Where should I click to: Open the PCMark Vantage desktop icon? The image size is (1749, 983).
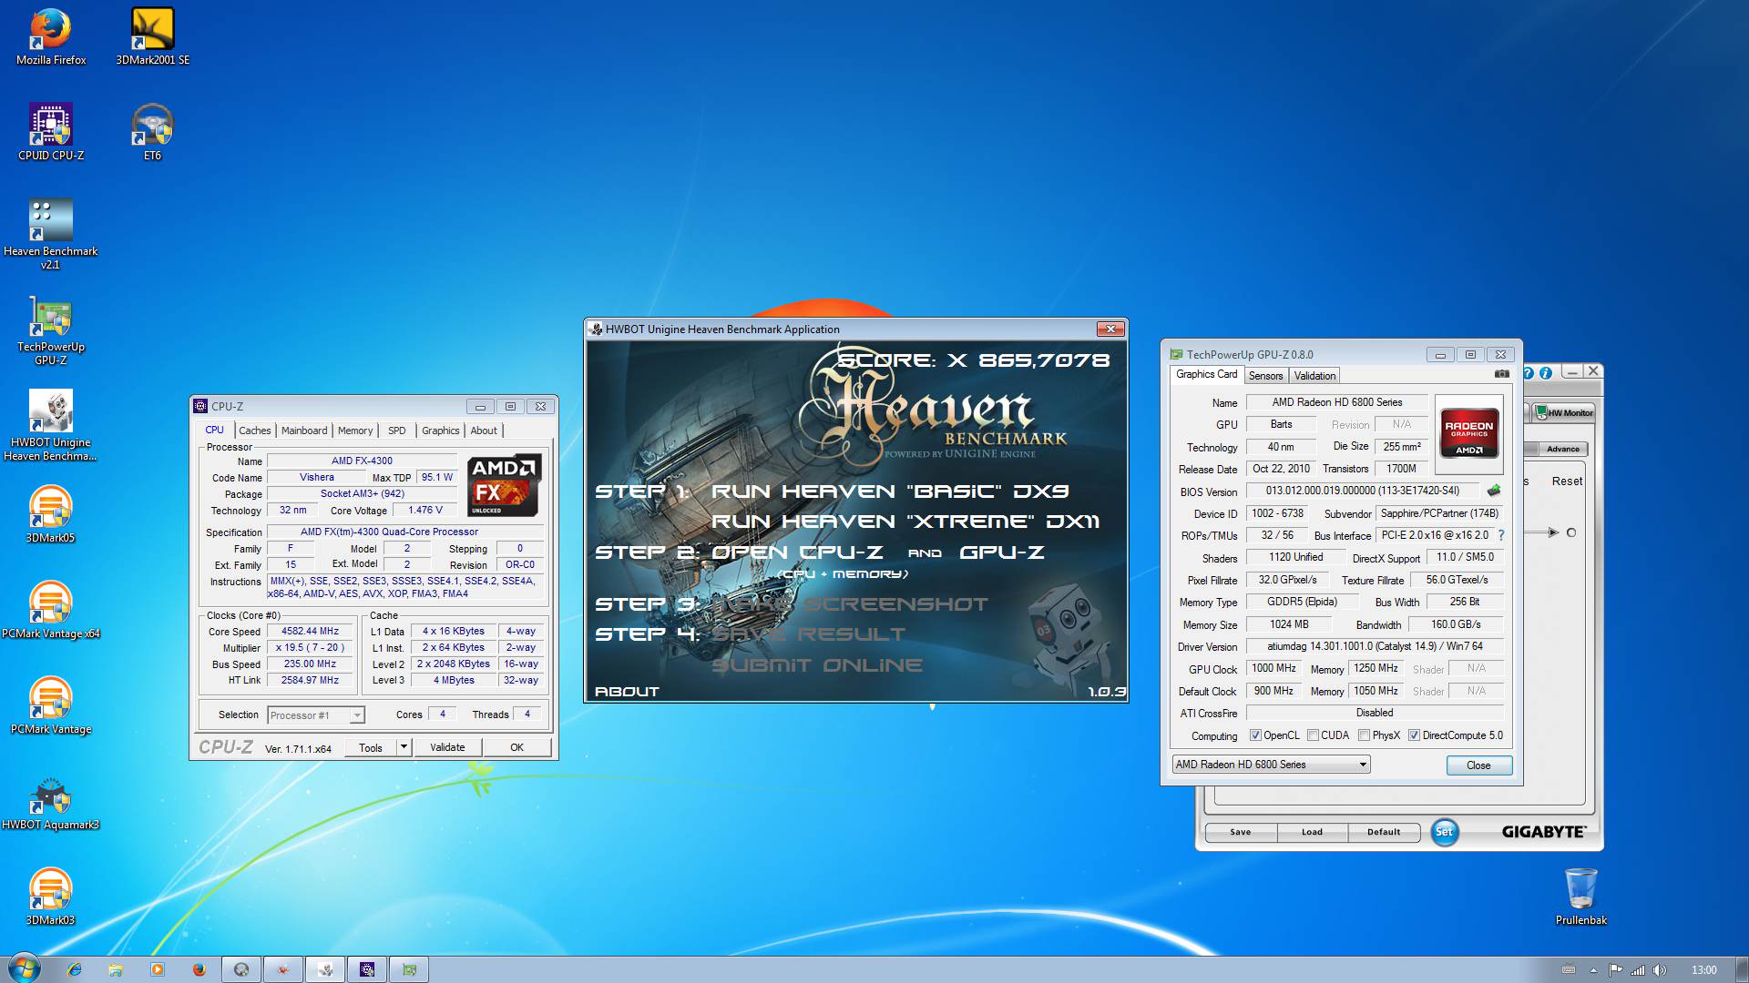point(51,705)
